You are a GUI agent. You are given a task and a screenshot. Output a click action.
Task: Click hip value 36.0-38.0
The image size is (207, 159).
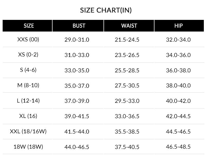178,70
